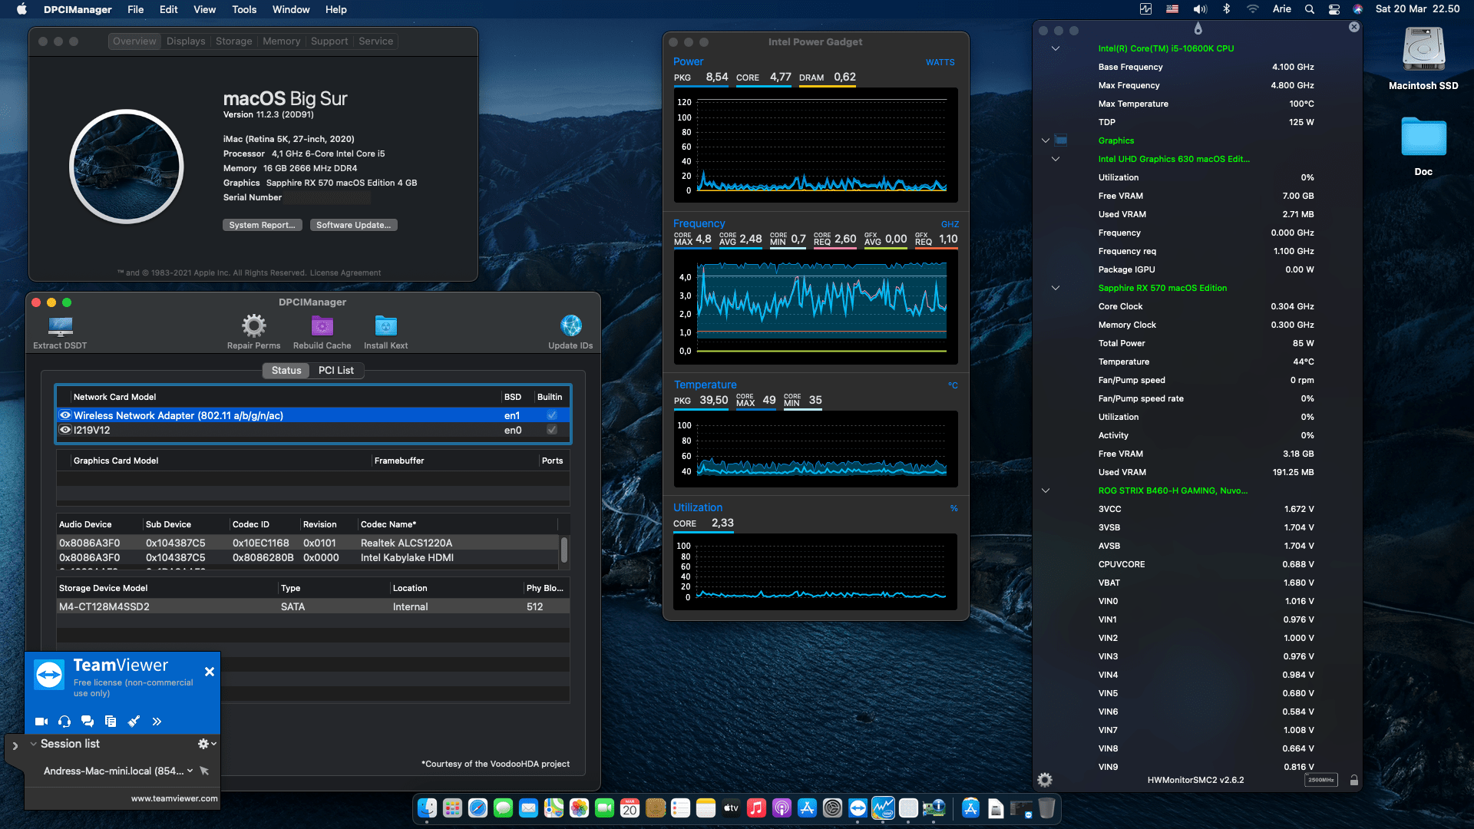Click 2500MHz indicator button in HWMonitor
Image resolution: width=1474 pixels, height=829 pixels.
[1320, 780]
